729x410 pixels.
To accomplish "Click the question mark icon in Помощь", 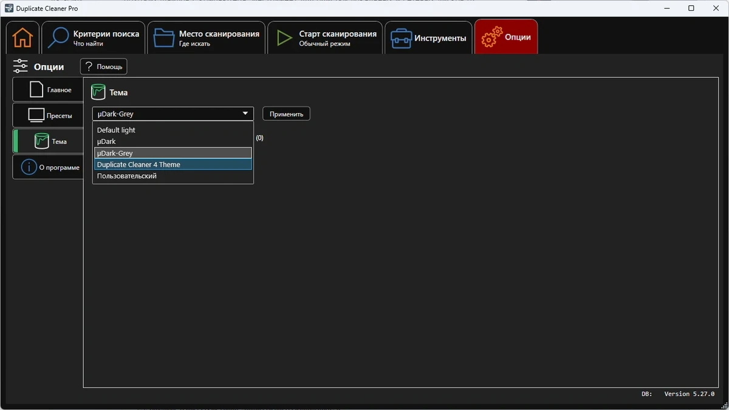I will [x=89, y=67].
